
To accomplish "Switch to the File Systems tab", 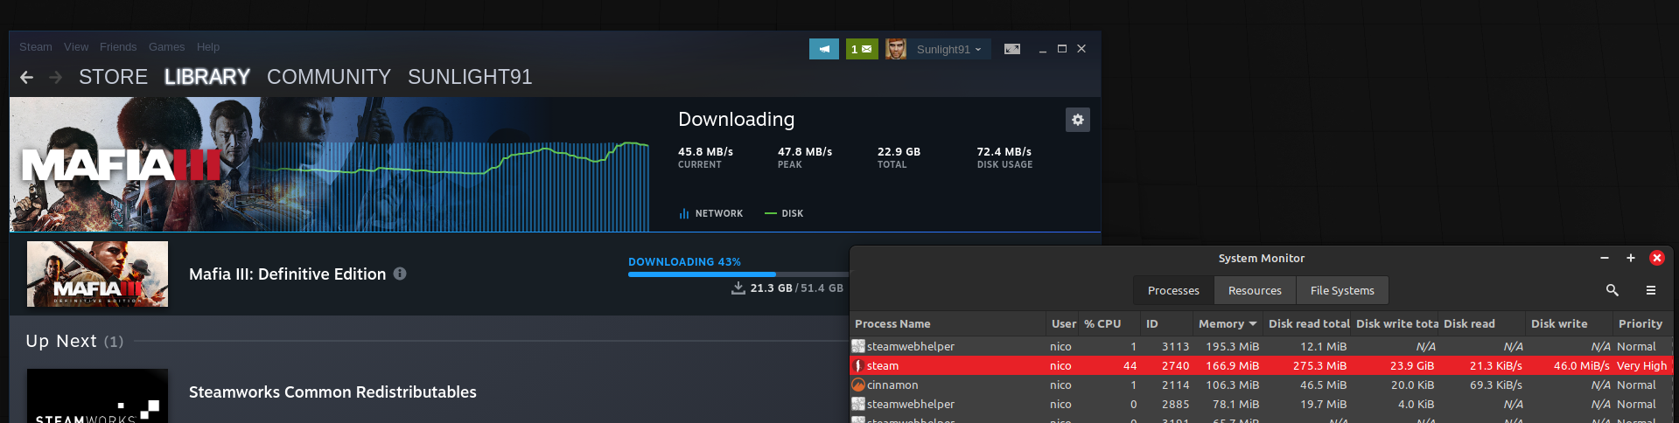I will click(x=1342, y=290).
